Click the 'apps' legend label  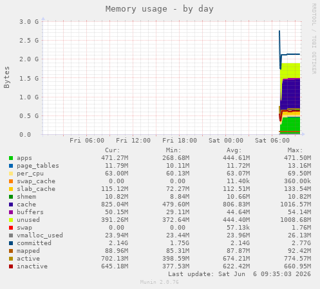coord(24,158)
